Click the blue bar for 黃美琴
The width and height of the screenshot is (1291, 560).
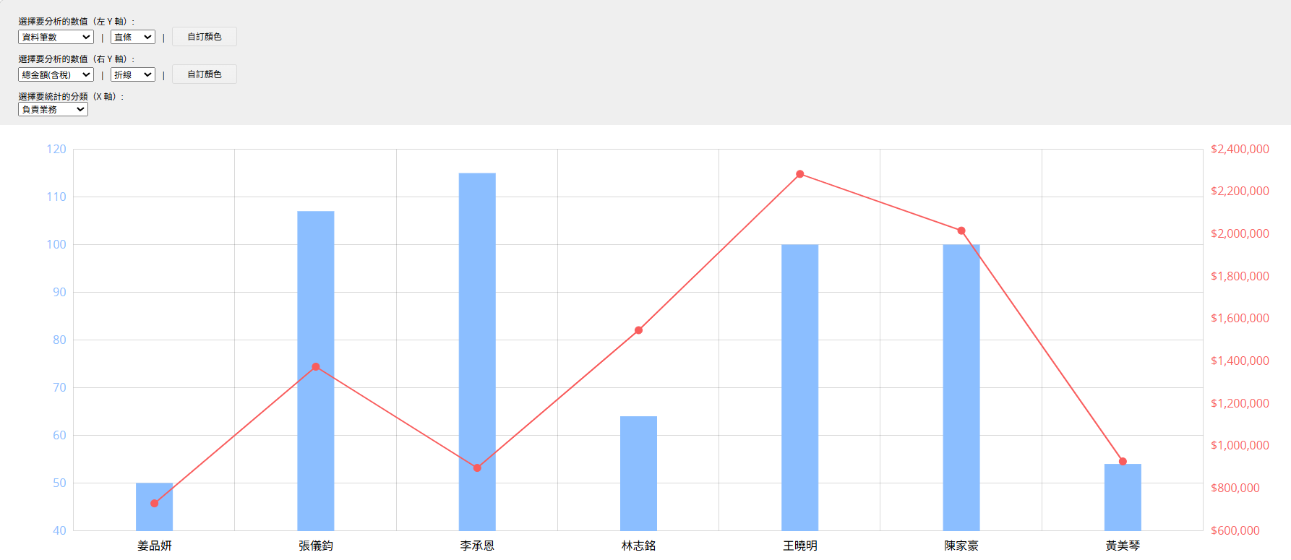1123,499
